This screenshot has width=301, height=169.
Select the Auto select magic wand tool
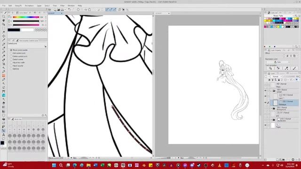point(4,32)
